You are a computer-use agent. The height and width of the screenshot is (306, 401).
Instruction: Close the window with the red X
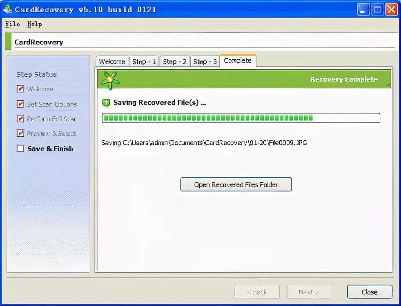(391, 10)
